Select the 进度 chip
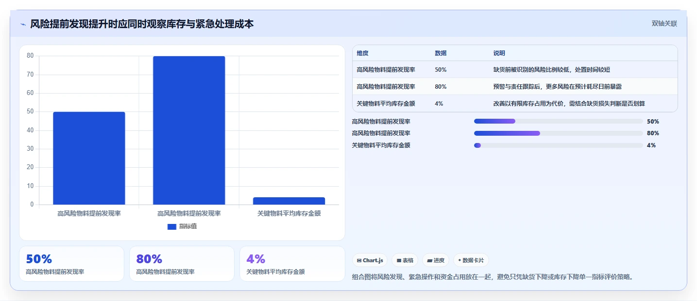 (x=436, y=260)
